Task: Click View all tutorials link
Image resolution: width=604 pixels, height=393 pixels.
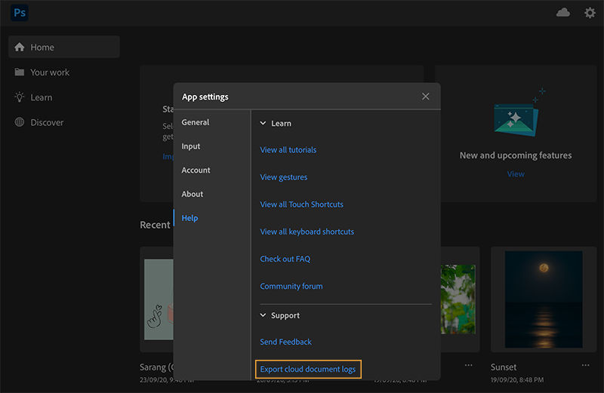Action: coord(288,150)
